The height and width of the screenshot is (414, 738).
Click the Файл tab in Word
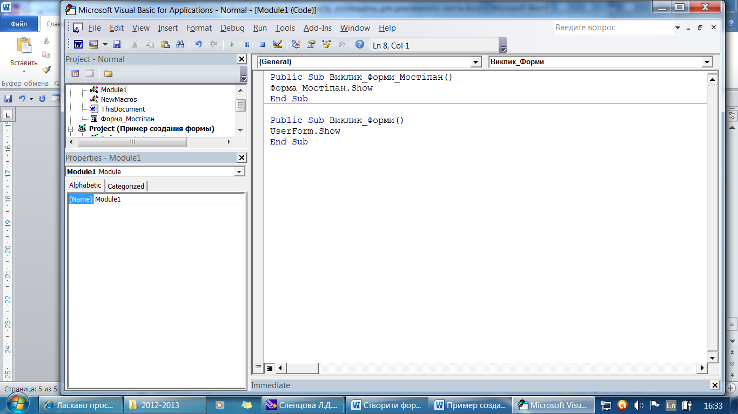tap(19, 24)
